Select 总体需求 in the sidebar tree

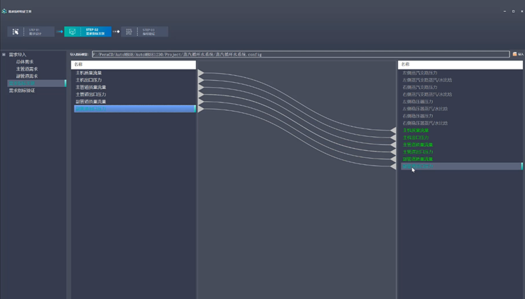[24, 62]
